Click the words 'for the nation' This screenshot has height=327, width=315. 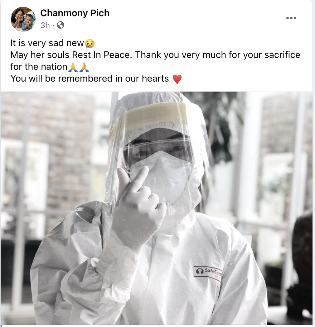pyautogui.click(x=39, y=67)
